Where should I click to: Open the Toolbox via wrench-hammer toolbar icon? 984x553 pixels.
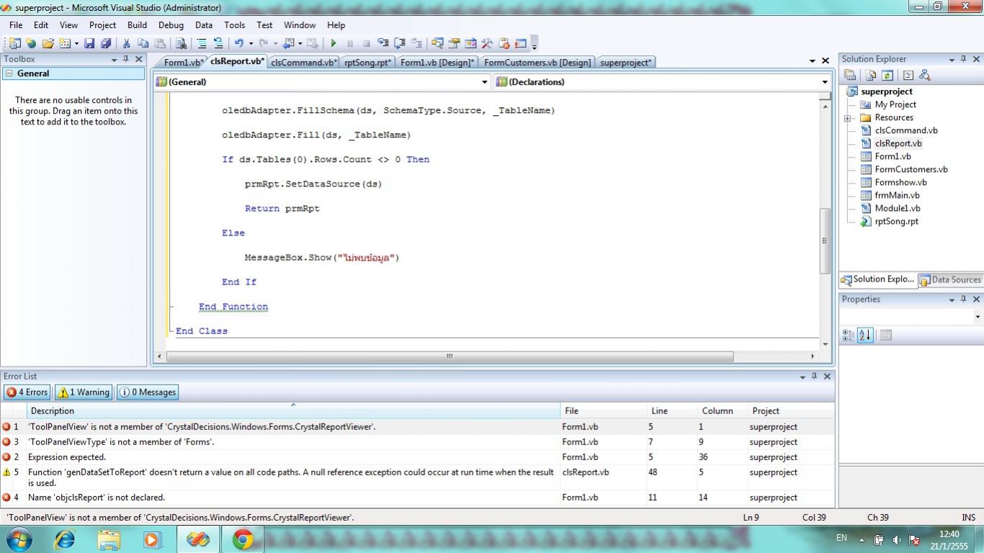point(487,43)
